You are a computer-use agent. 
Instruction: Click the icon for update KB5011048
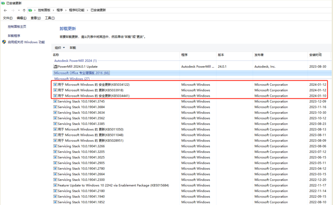coord(55,135)
